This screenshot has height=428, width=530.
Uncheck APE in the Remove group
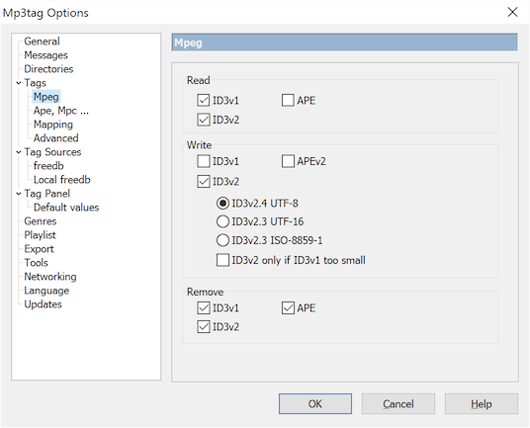288,307
